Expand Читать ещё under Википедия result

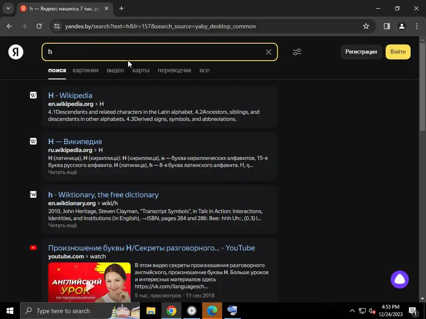pos(62,172)
